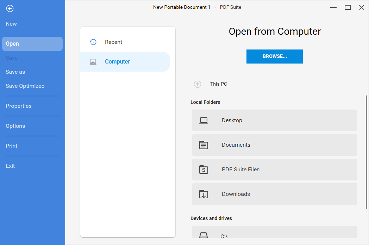Click the back arrow icon

point(10,9)
